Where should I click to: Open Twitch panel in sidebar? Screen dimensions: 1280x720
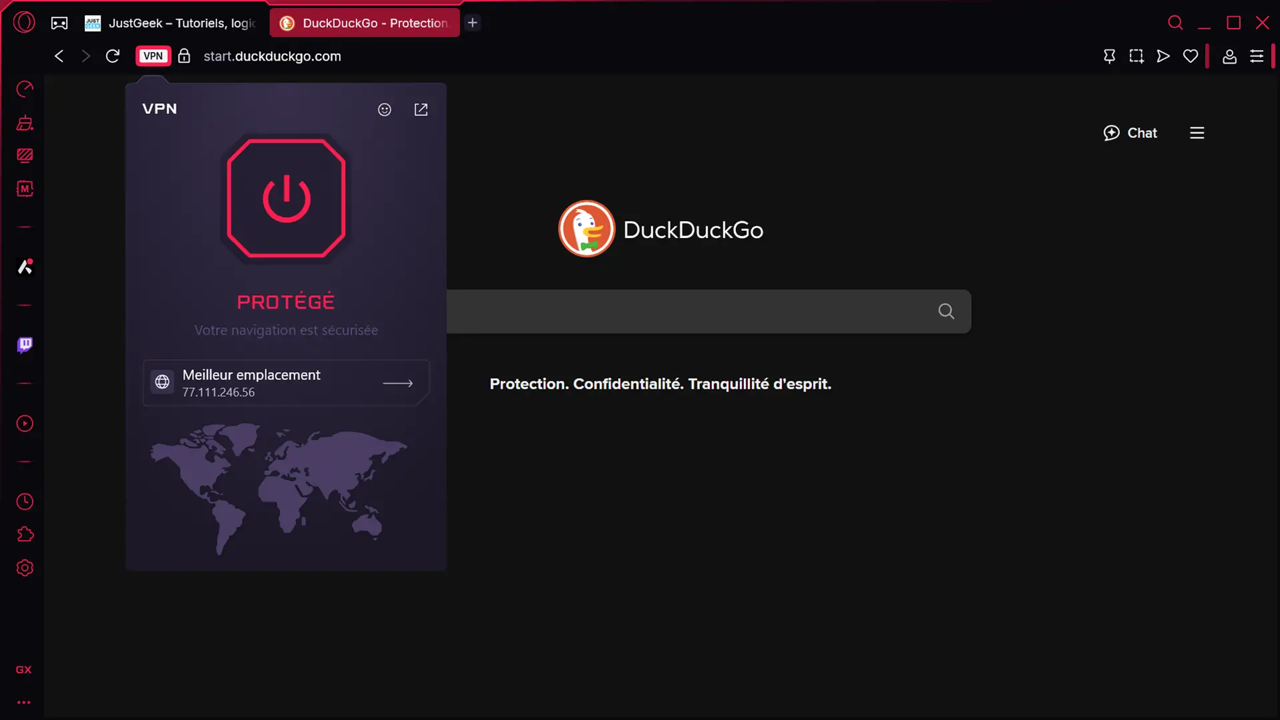point(25,345)
